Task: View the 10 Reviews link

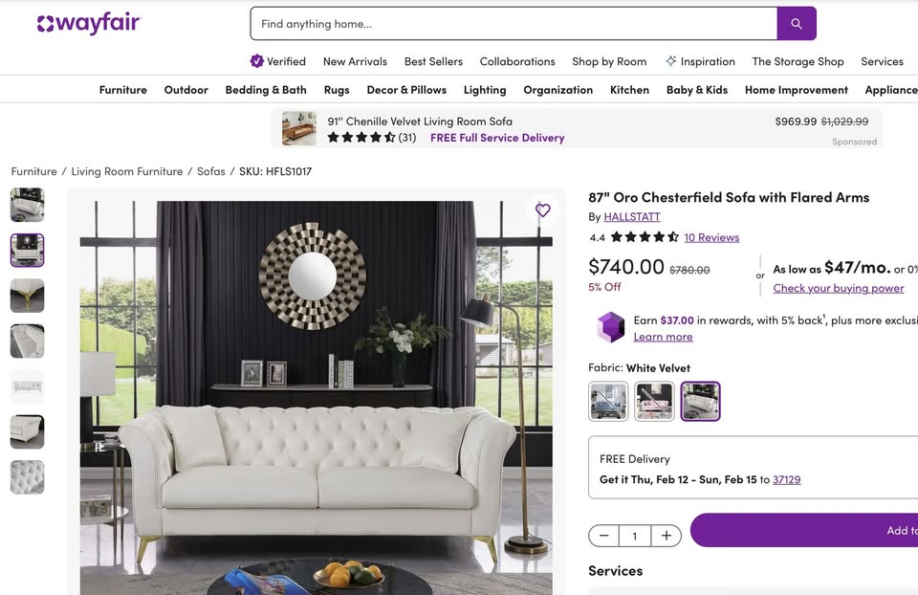Action: (x=711, y=237)
